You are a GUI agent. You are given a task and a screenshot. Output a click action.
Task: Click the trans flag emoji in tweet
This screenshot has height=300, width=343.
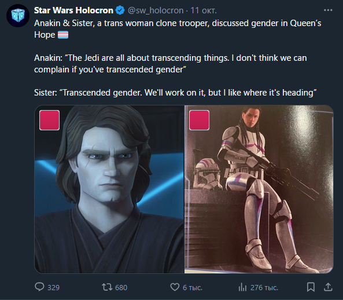(x=63, y=35)
